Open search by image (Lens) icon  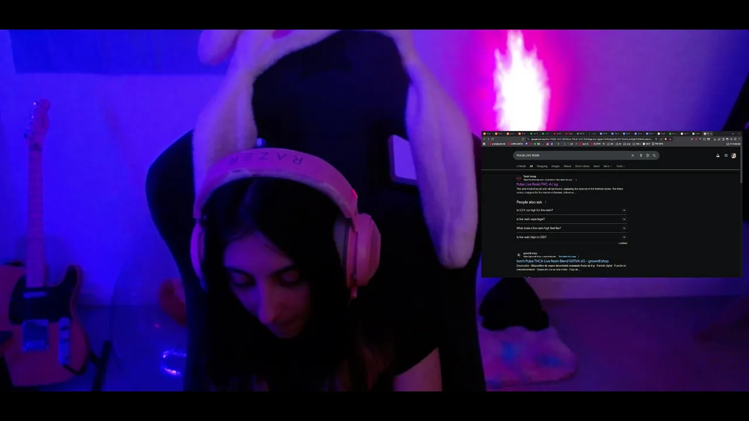point(648,156)
